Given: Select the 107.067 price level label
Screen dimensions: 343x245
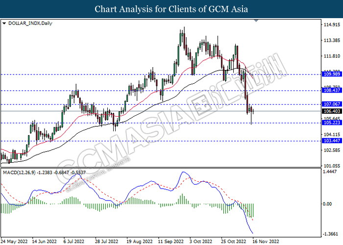Looking at the screenshot, I should point(332,104).
